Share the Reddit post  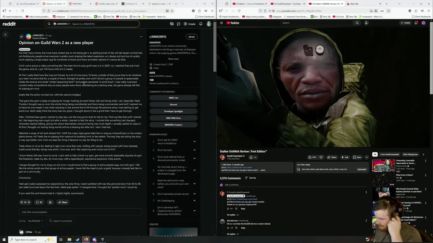(63, 202)
